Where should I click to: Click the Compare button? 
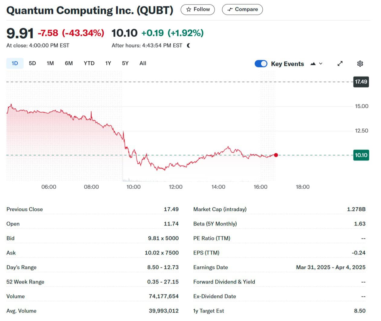242,9
